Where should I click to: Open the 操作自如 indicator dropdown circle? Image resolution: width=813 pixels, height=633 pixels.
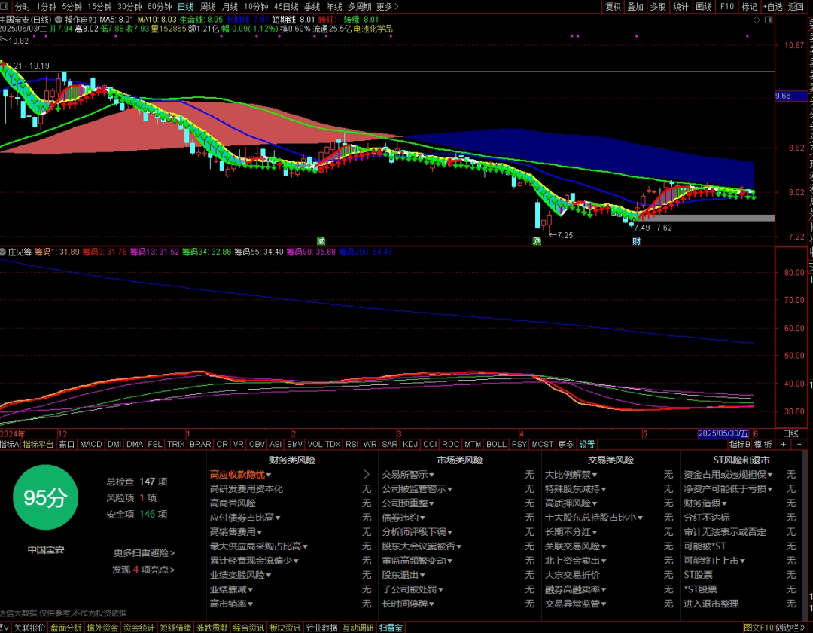pos(59,20)
